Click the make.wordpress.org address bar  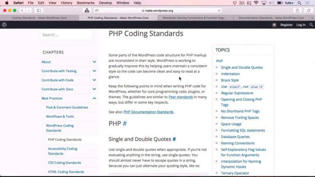click(x=159, y=11)
